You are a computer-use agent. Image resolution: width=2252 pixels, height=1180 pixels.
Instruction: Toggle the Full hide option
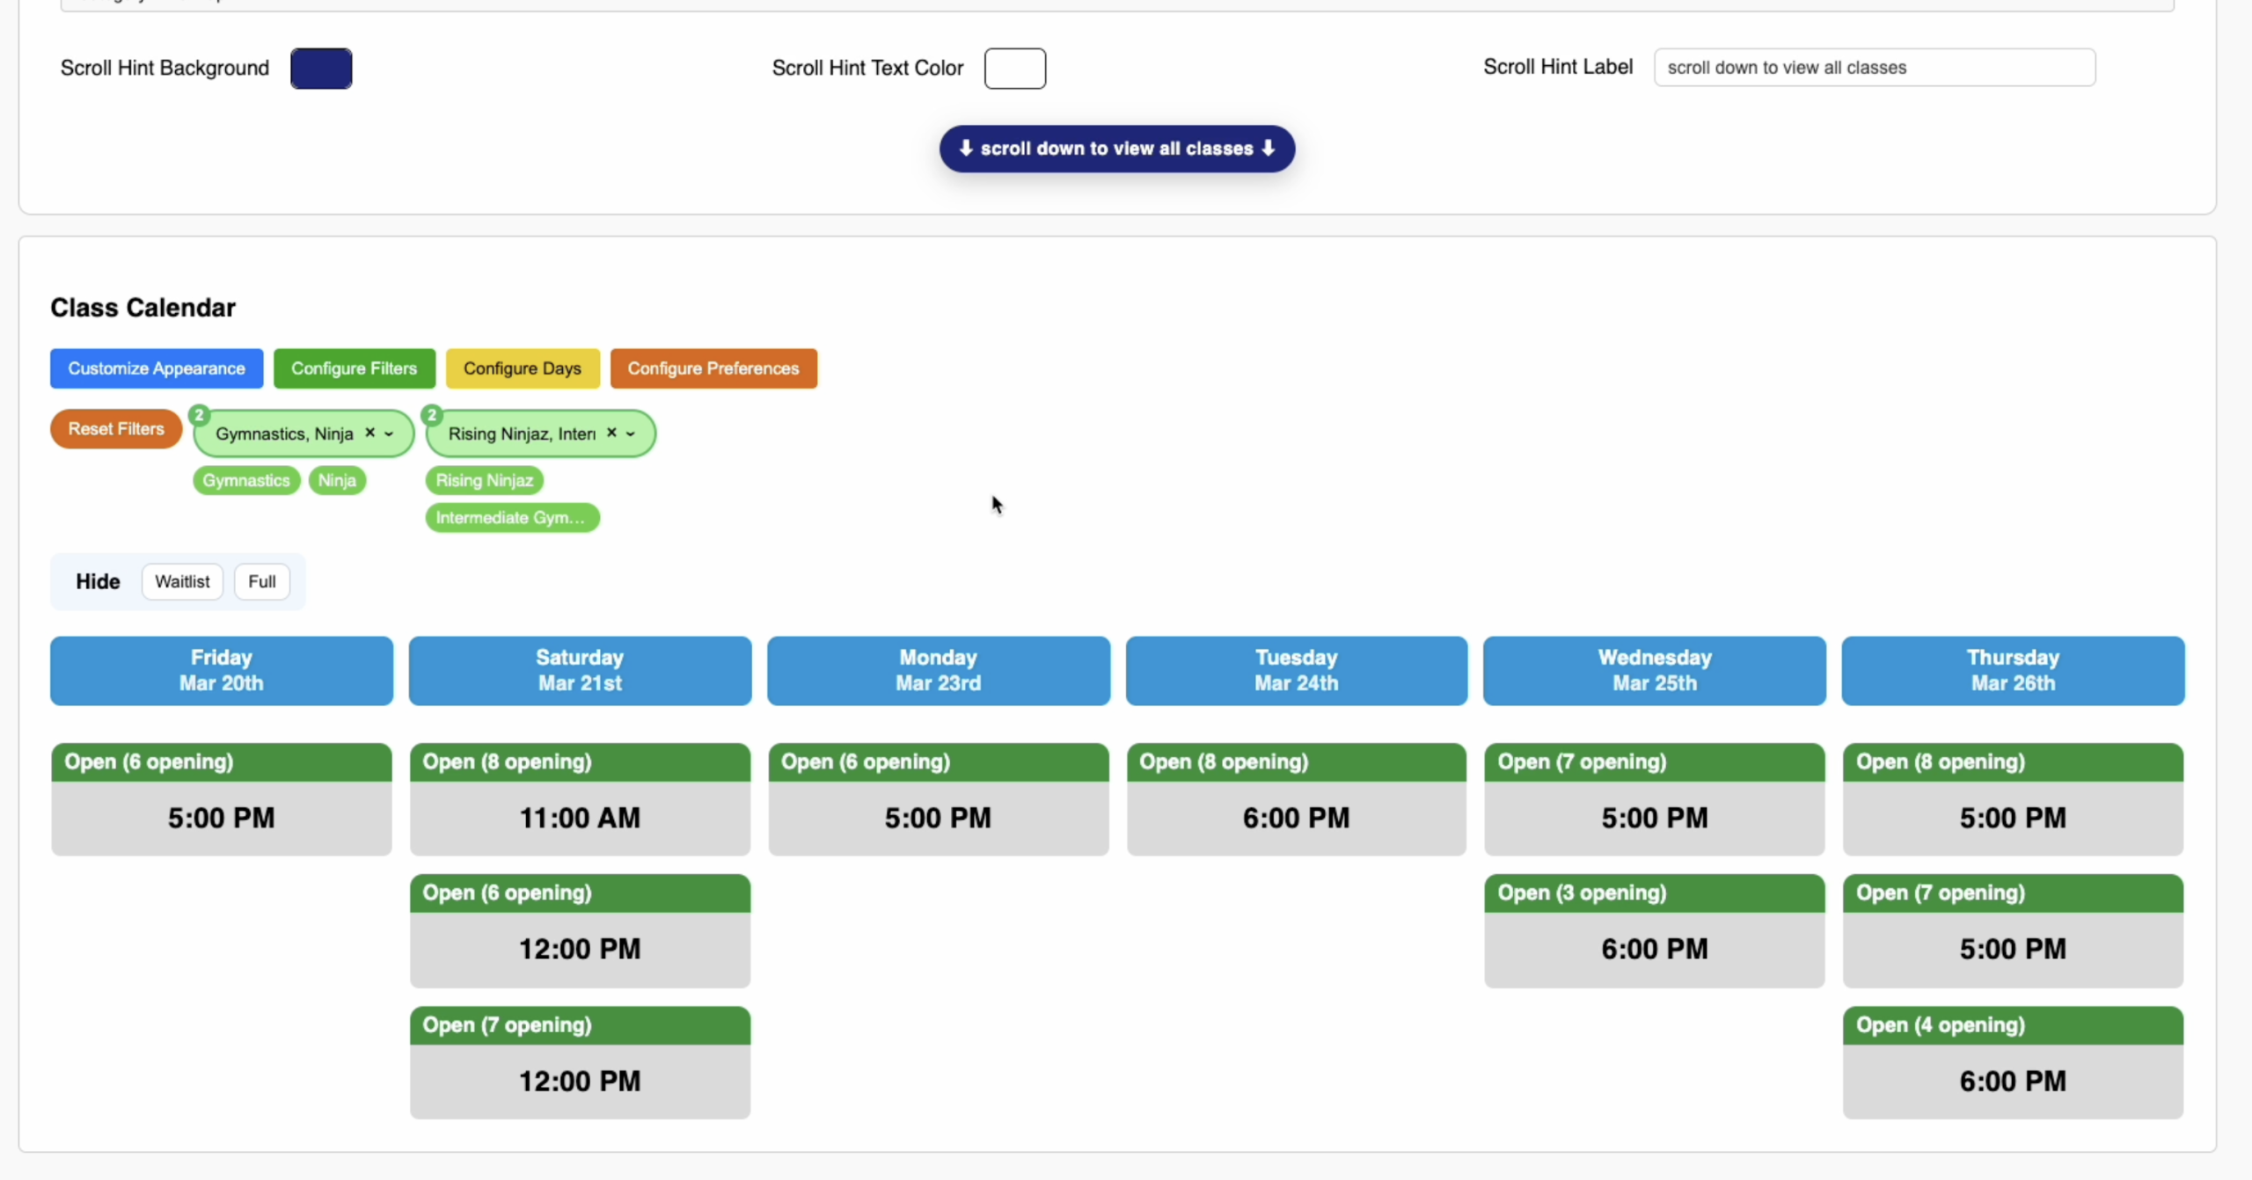coord(262,581)
